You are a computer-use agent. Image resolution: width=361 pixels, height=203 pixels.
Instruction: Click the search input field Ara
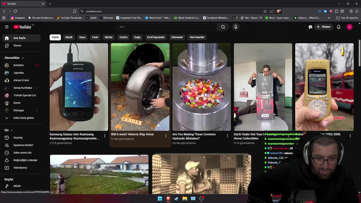pos(167,27)
